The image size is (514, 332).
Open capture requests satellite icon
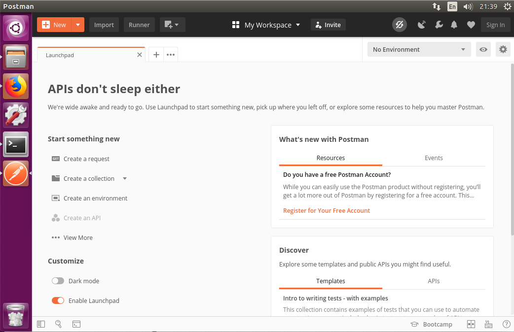(422, 25)
